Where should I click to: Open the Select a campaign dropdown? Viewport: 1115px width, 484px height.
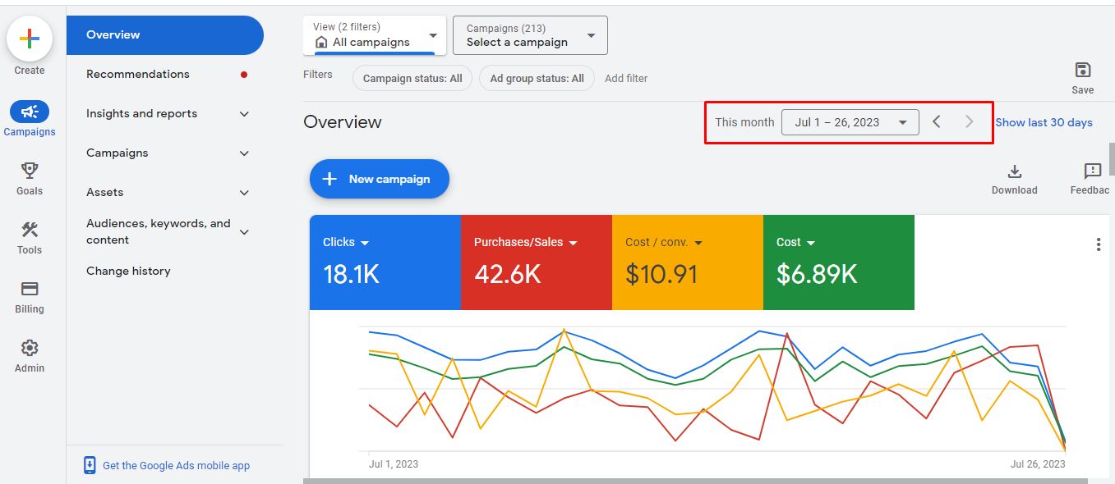point(530,35)
